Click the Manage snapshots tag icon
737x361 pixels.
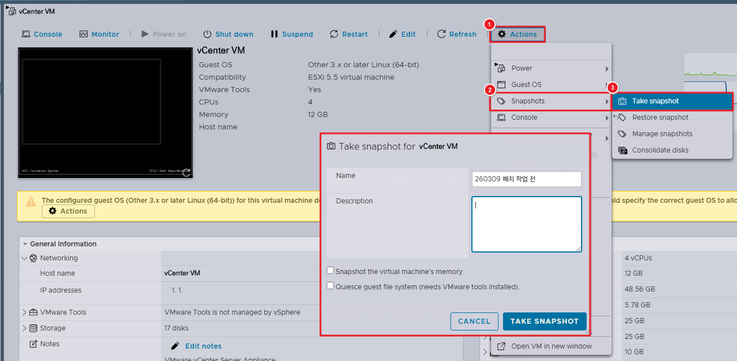point(622,134)
